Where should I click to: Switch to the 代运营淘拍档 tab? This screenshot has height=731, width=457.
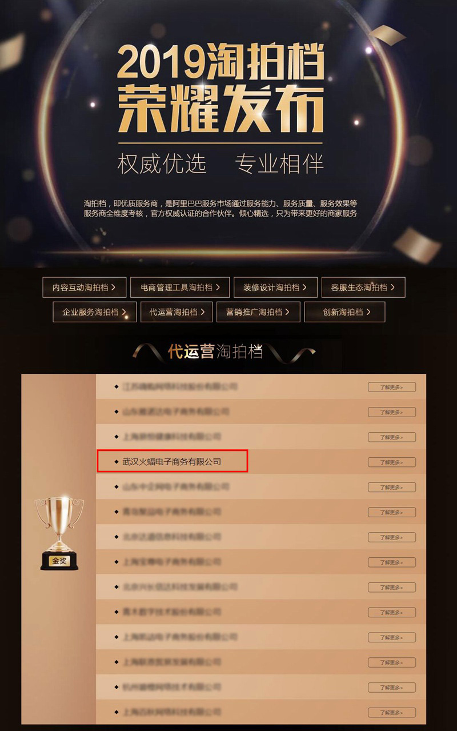[x=177, y=312]
